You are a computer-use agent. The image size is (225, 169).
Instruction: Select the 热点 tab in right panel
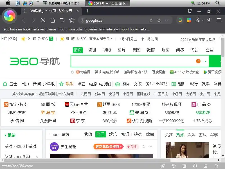[x=180, y=135]
